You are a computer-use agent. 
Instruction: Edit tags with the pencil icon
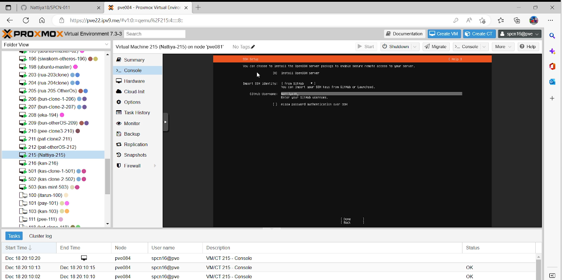tap(253, 47)
